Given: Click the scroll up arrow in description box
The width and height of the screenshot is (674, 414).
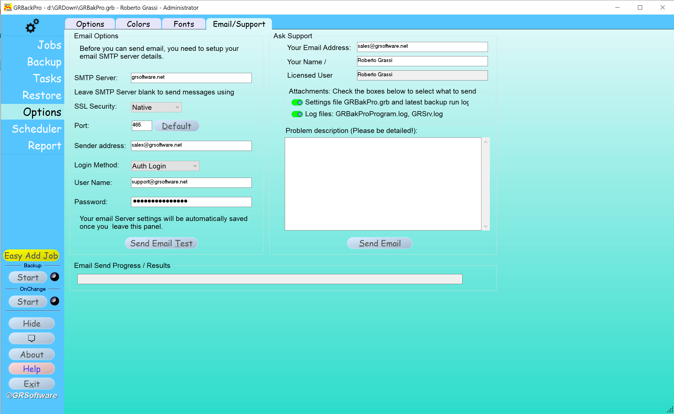Looking at the screenshot, I should pyautogui.click(x=486, y=142).
